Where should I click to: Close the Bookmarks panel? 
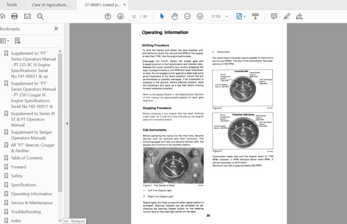[x=56, y=29]
